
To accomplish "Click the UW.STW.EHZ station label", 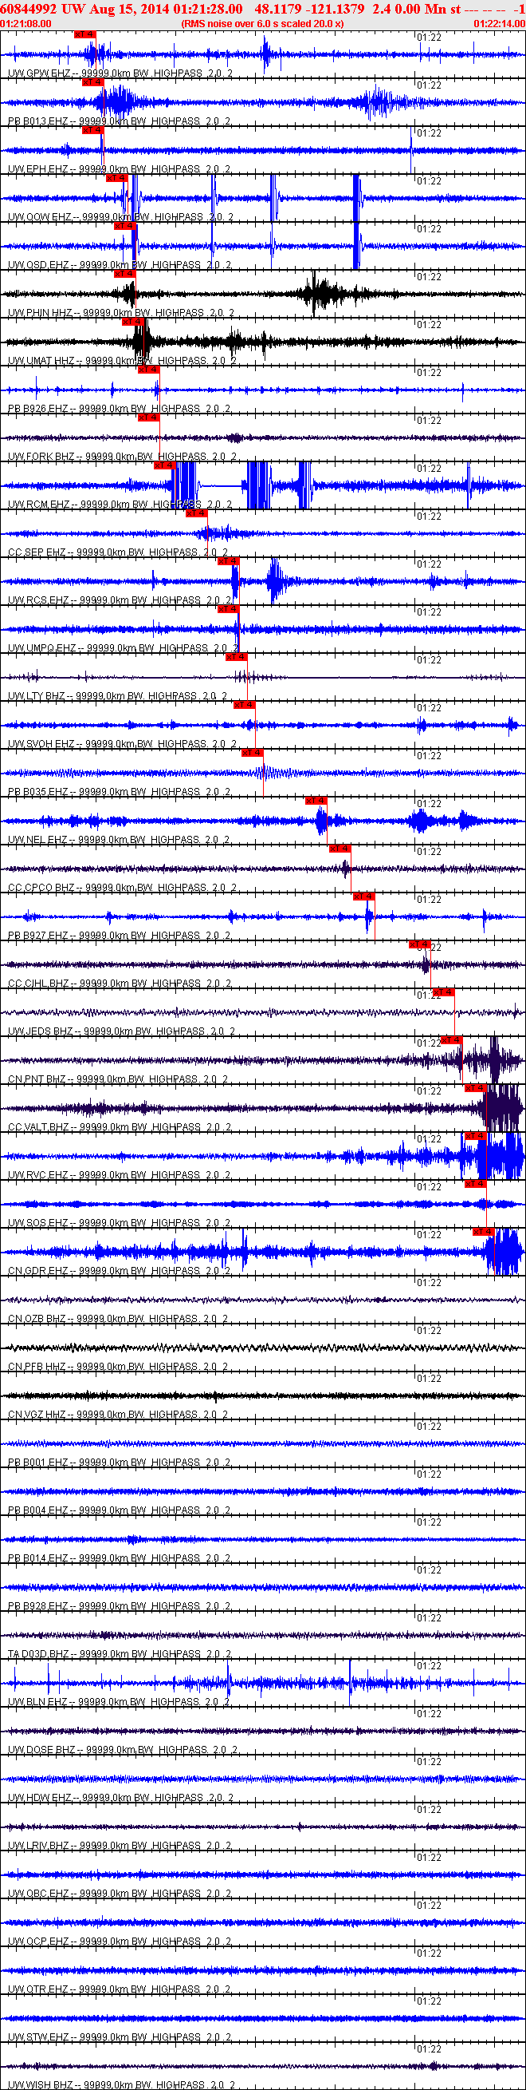I will click(39, 2037).
